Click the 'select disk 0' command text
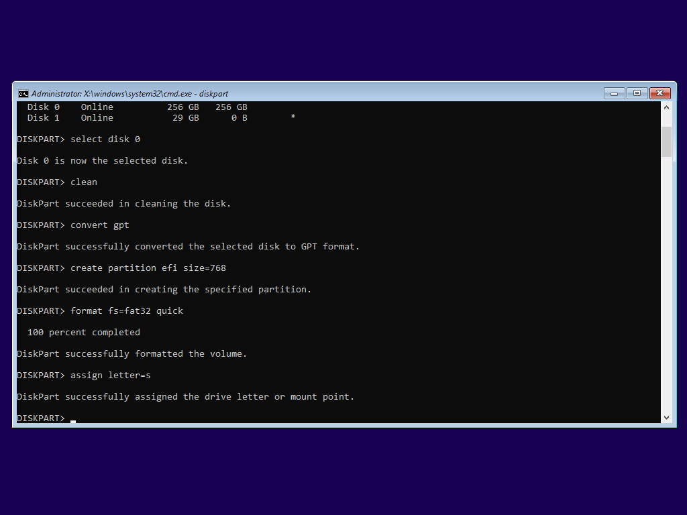The height and width of the screenshot is (515, 687). [105, 139]
